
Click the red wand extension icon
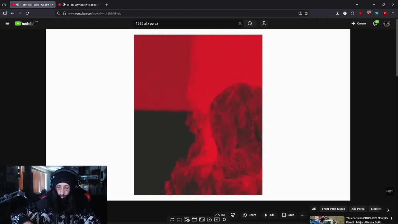(x=385, y=13)
